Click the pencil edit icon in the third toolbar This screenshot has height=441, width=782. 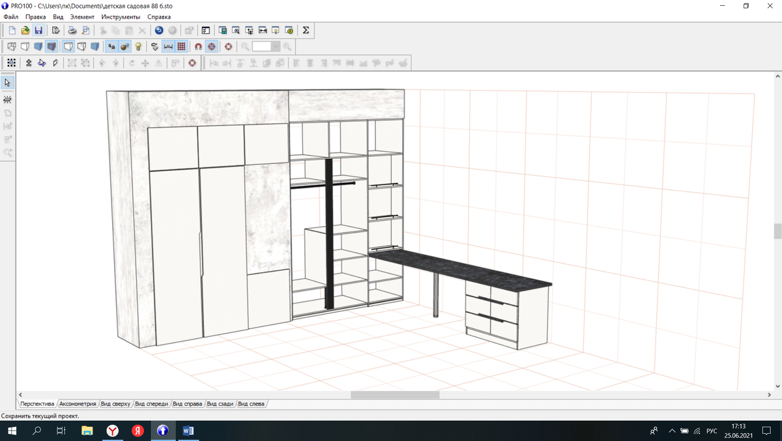tap(55, 63)
